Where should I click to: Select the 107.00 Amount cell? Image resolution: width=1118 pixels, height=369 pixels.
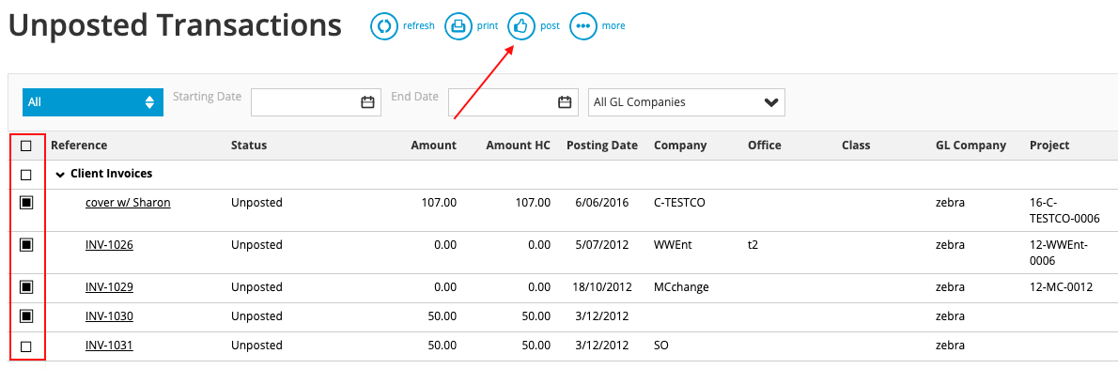(x=440, y=202)
